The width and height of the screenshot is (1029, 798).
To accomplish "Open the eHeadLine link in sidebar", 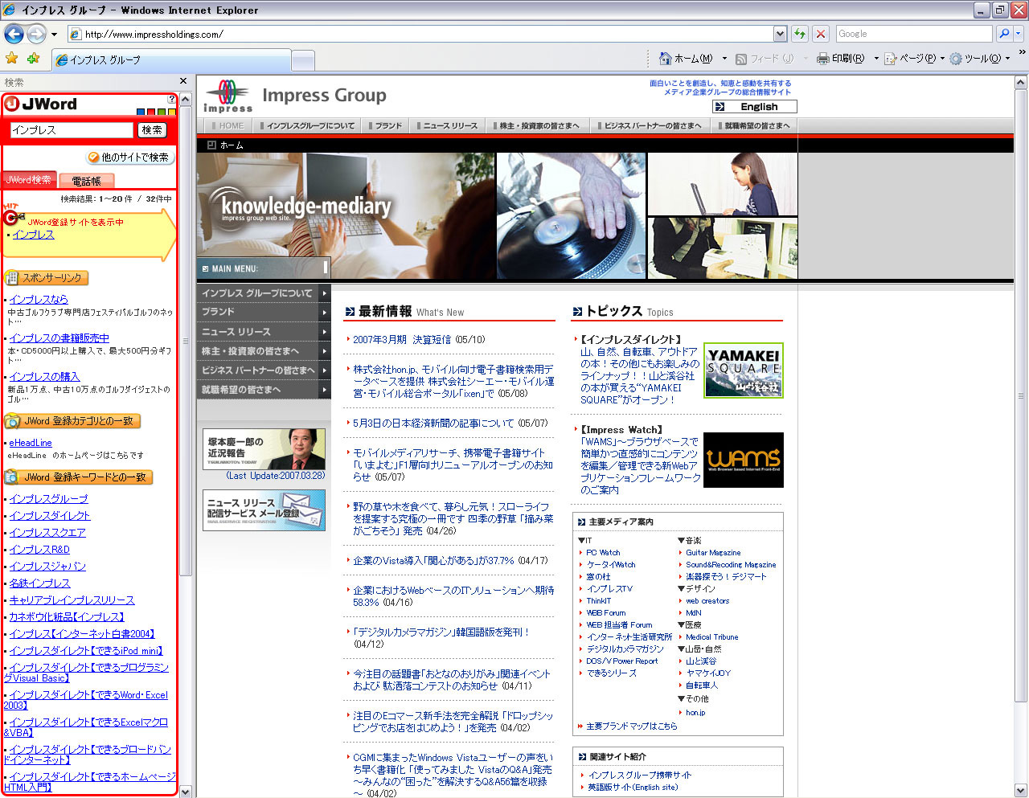I will [31, 443].
